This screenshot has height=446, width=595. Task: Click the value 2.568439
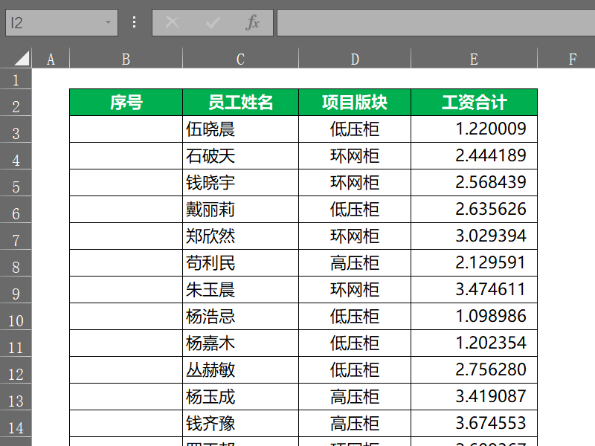[x=491, y=182]
